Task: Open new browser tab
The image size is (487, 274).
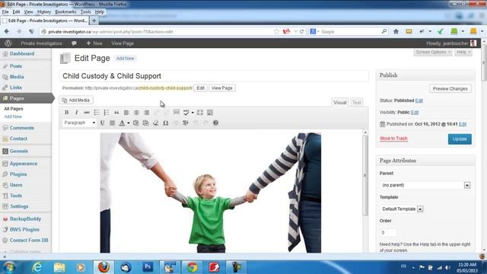Action: click(x=94, y=21)
